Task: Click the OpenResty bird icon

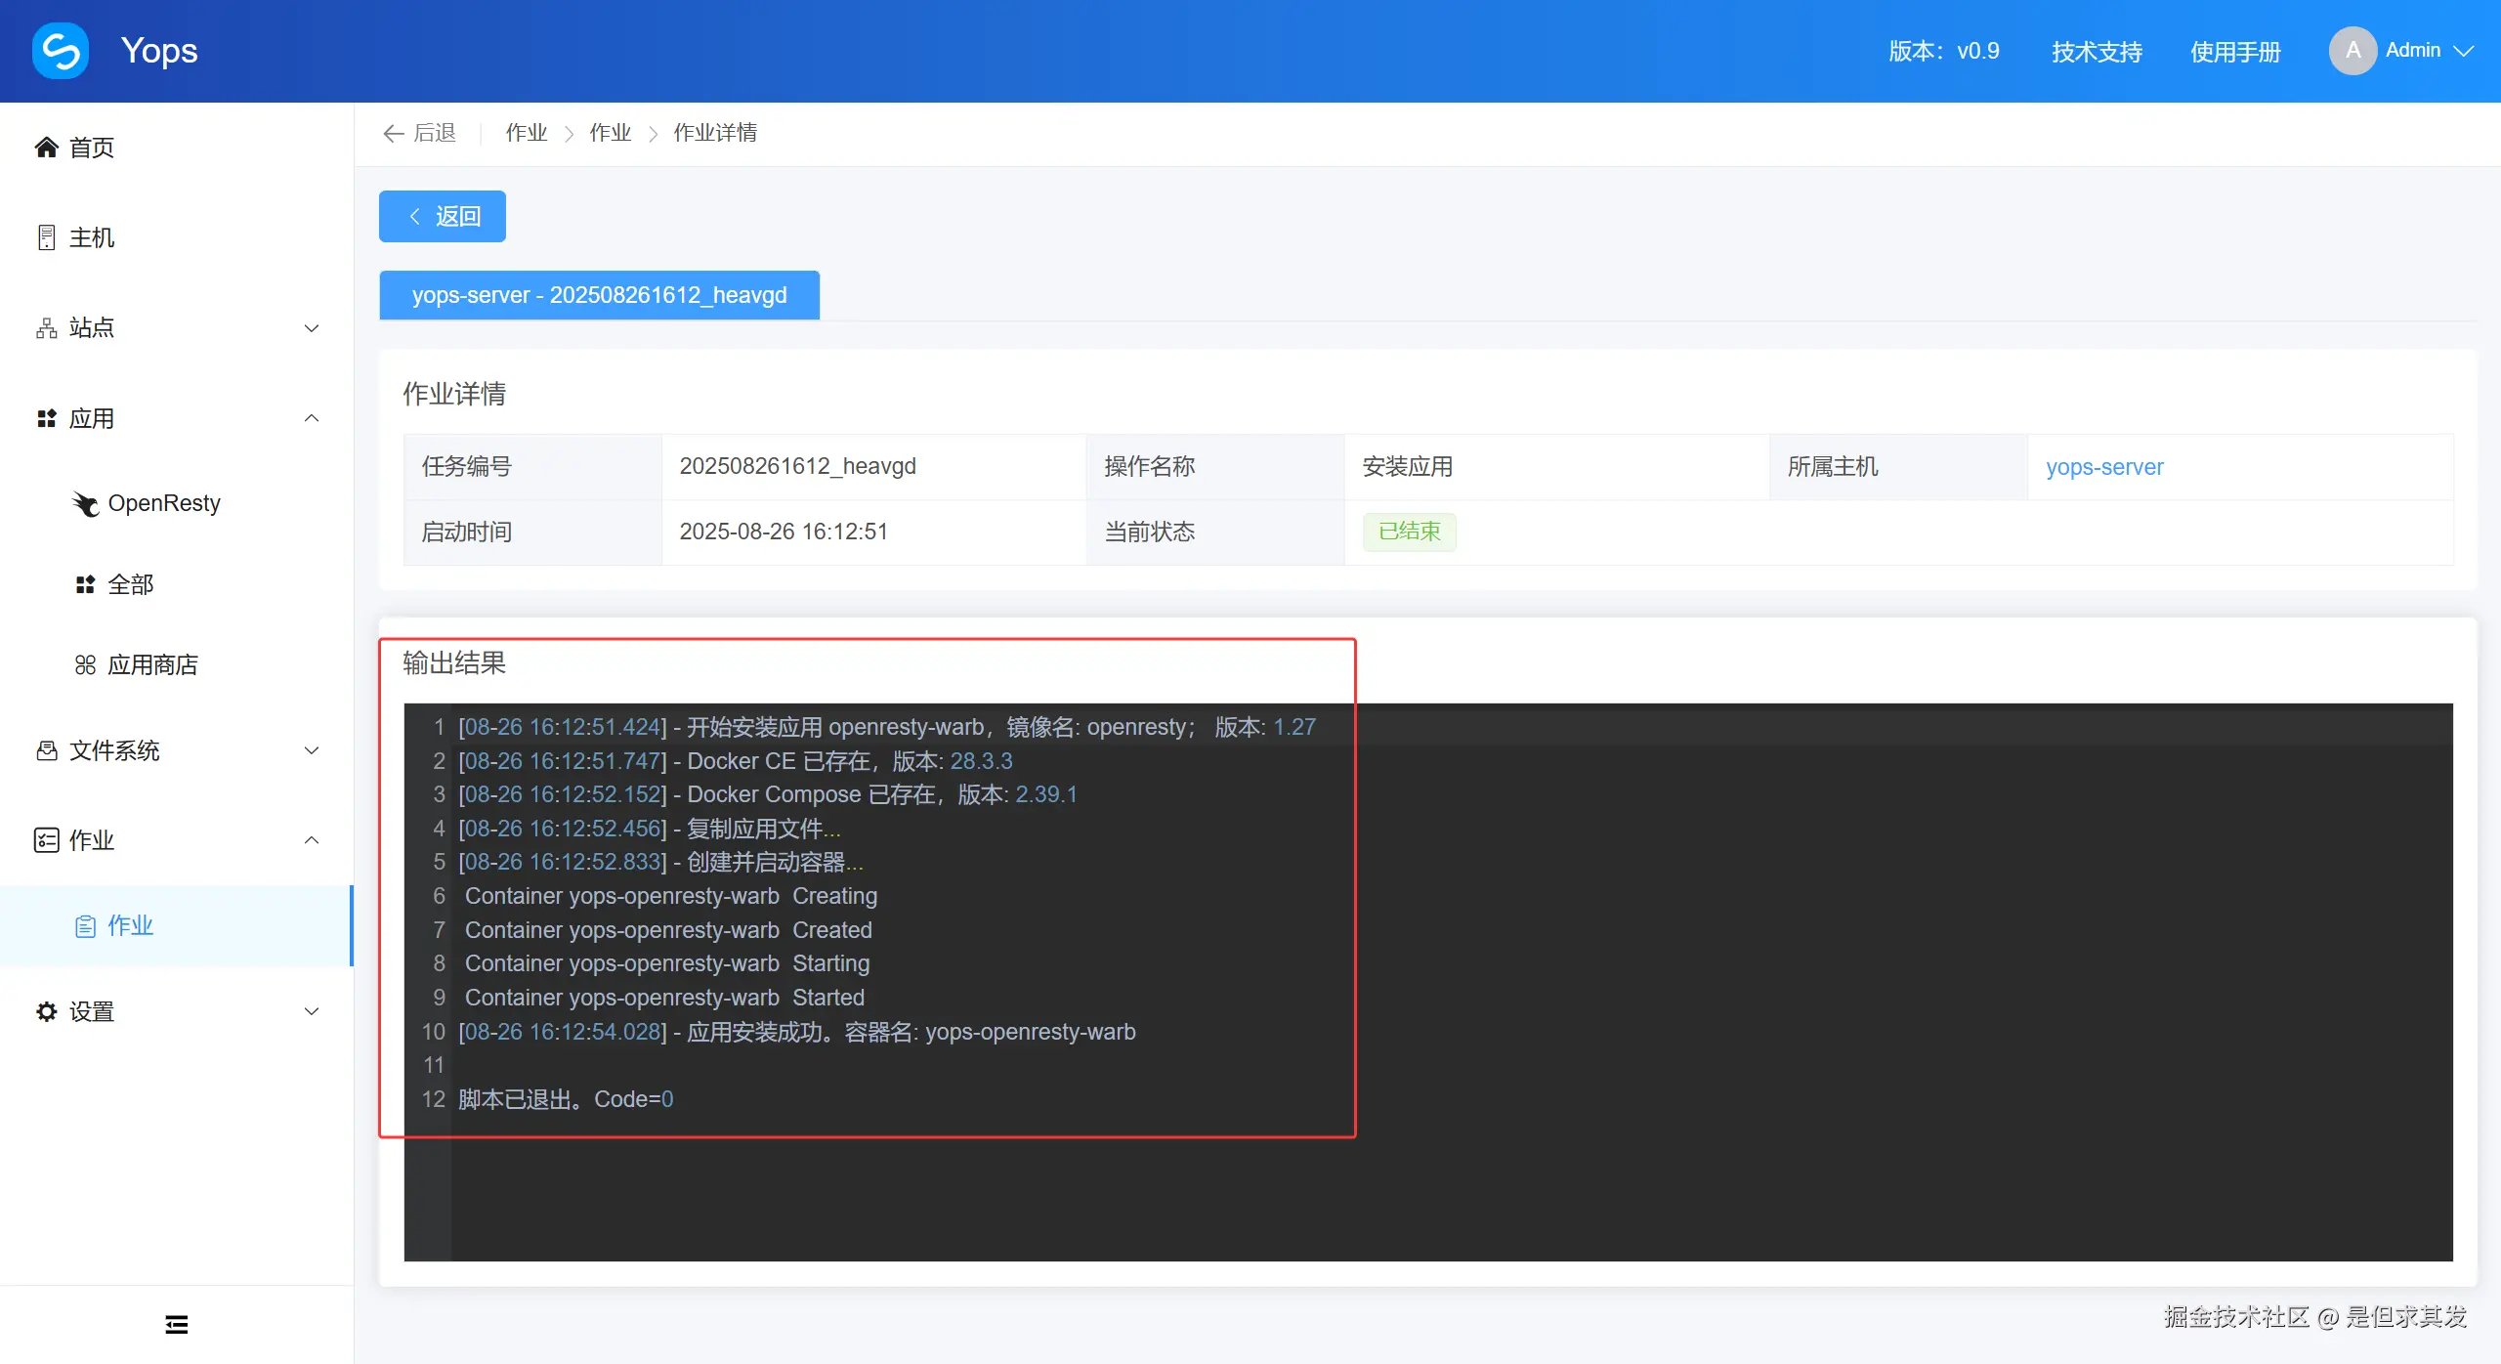Action: pos(86,503)
